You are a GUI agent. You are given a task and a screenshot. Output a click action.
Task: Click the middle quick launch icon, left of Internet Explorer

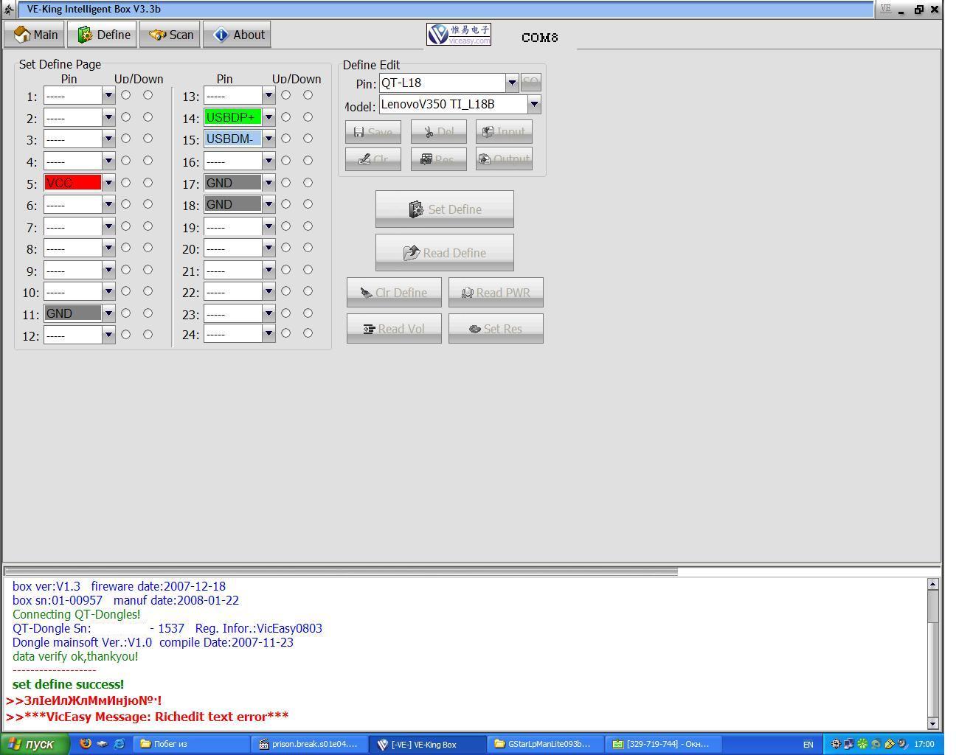(102, 744)
